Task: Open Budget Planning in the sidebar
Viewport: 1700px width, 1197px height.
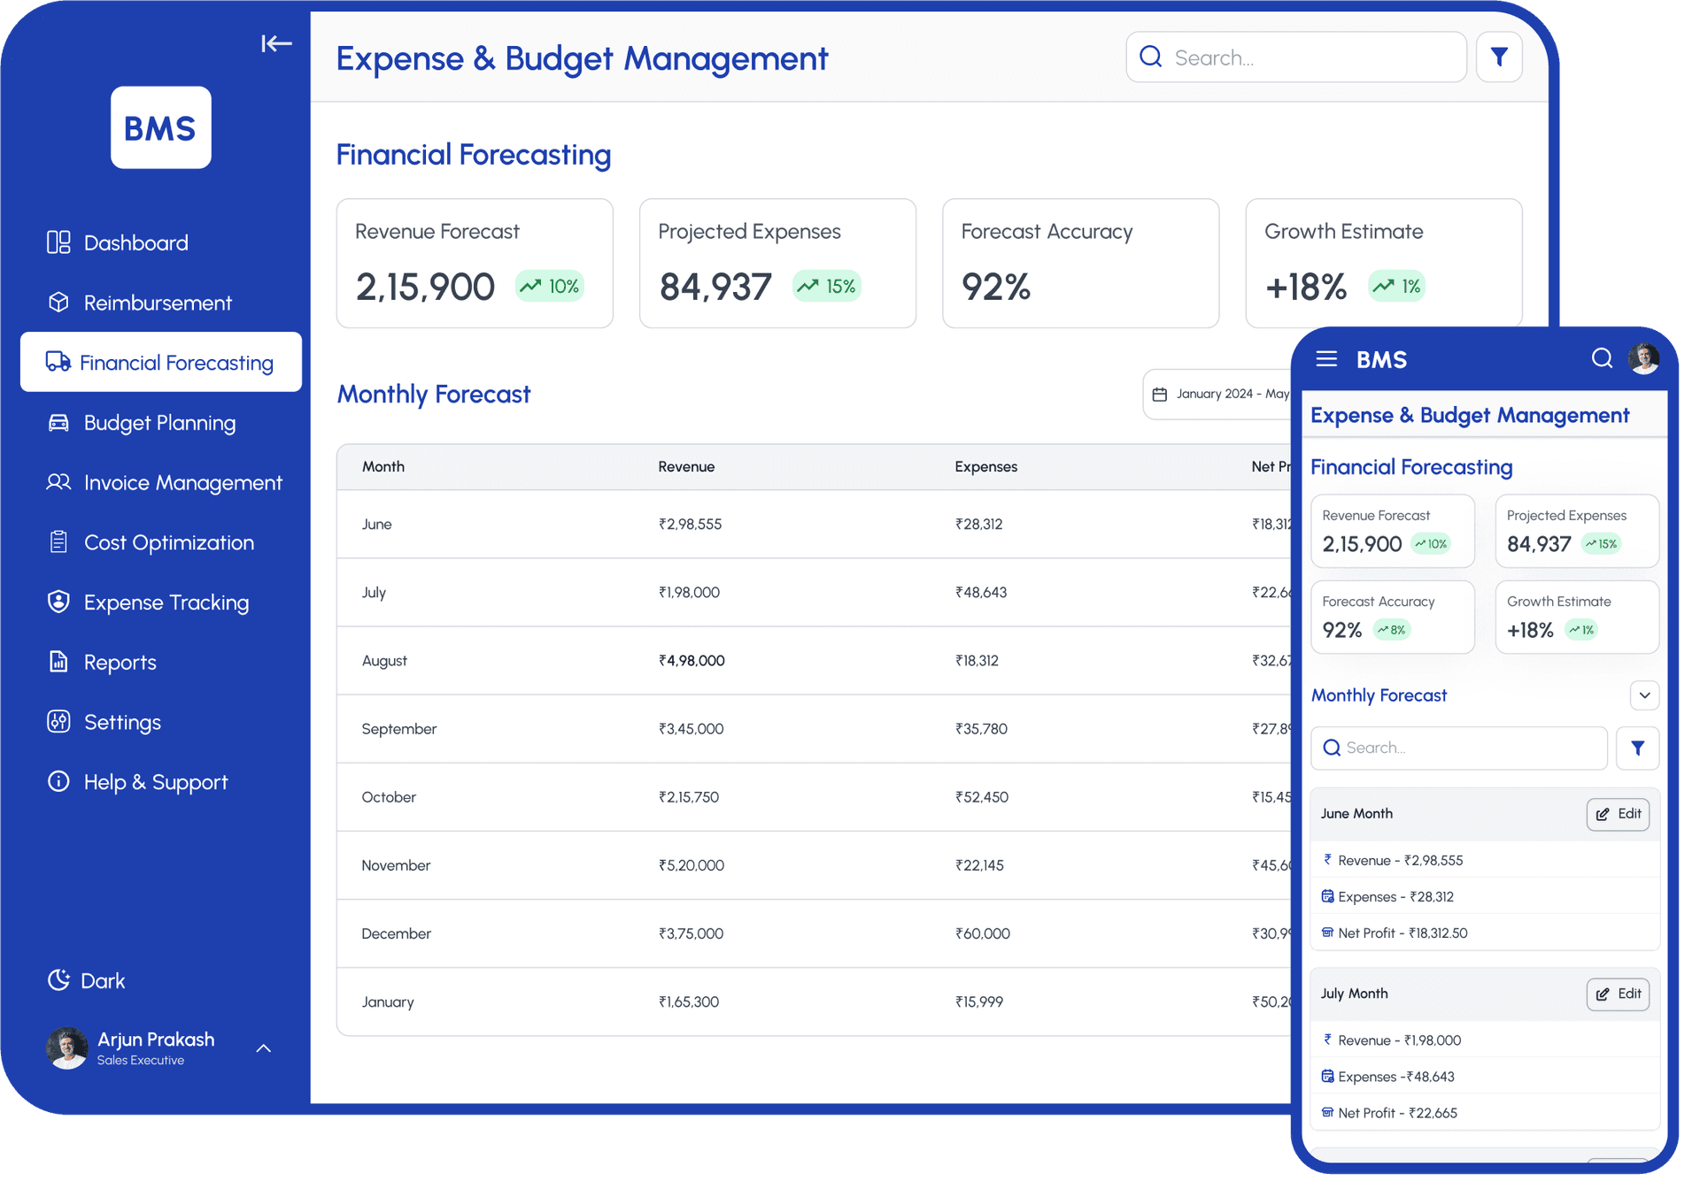Action: tap(159, 423)
